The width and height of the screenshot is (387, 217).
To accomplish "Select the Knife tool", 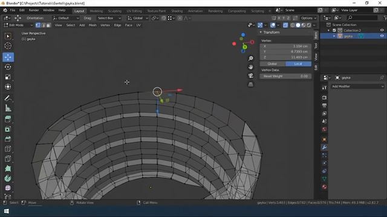I will [8, 159].
